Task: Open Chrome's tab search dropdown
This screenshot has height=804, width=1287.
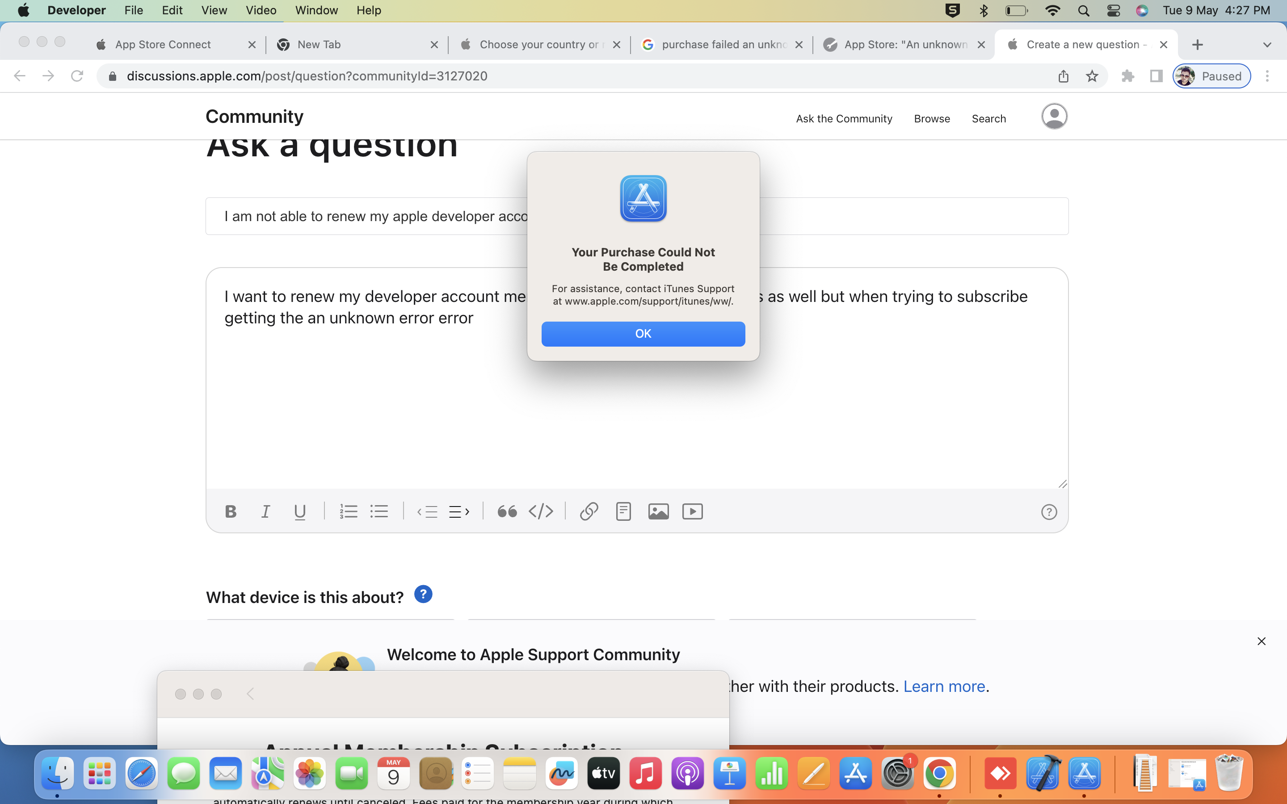Action: pos(1267,44)
